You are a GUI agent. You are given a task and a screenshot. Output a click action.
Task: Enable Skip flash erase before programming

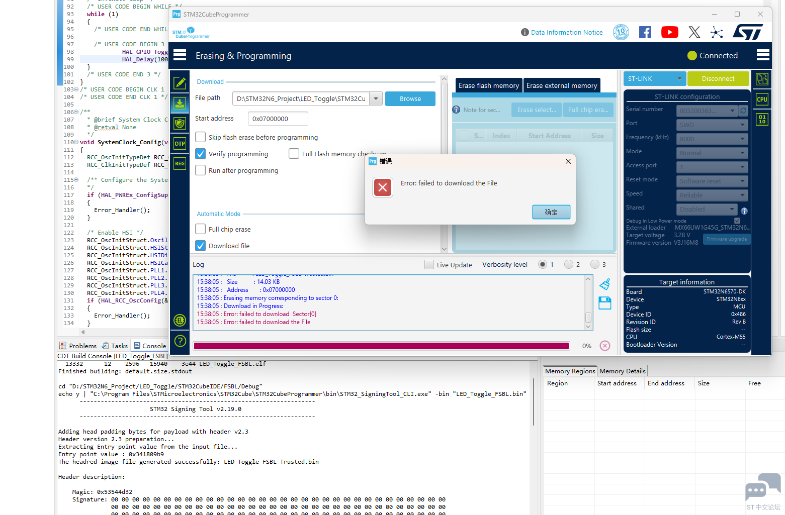(x=201, y=137)
